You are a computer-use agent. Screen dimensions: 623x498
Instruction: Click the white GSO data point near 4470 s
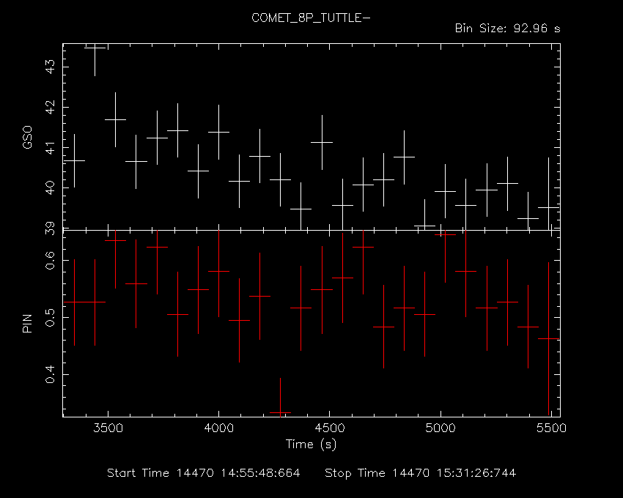coord(322,142)
